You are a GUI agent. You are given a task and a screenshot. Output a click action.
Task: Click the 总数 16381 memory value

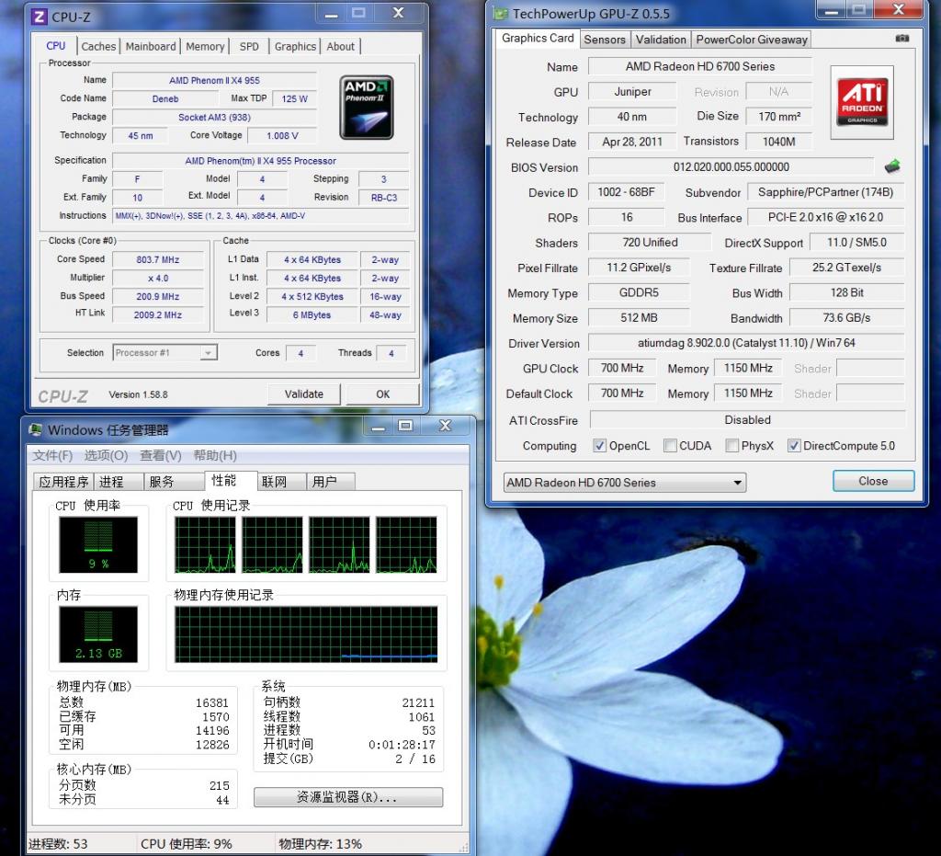point(212,702)
